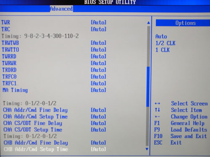Image resolution: width=210 pixels, height=157 pixels.
Task: Click the blue scrollbar thumb
Action: coord(148,87)
